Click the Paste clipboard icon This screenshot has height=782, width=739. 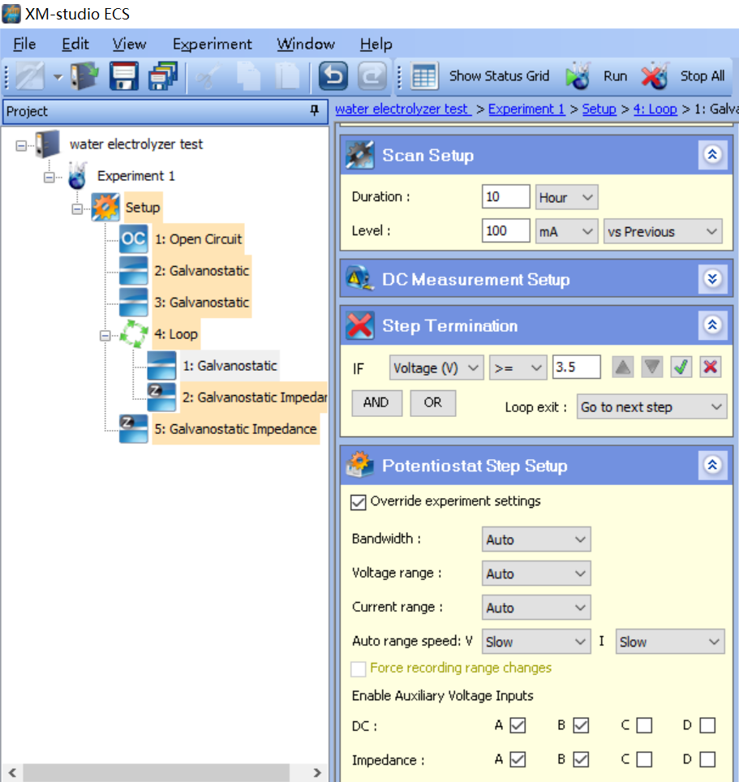288,76
